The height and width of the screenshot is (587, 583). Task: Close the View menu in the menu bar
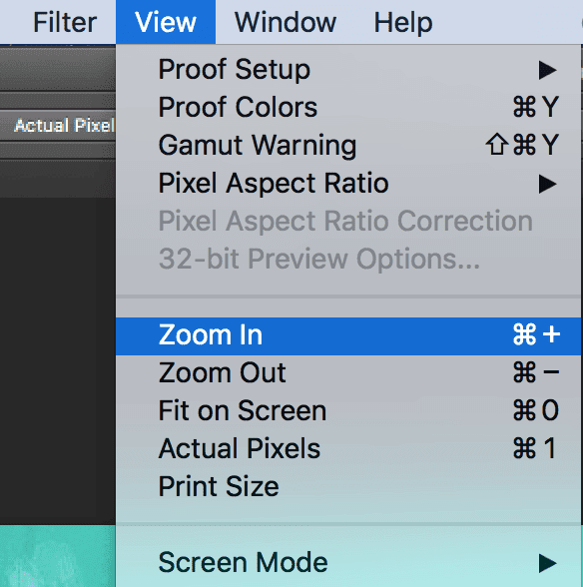(x=166, y=22)
